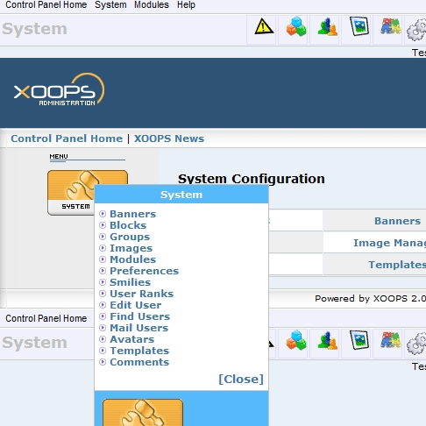
Task: Choose Preferences in the System popup menu
Action: [144, 271]
